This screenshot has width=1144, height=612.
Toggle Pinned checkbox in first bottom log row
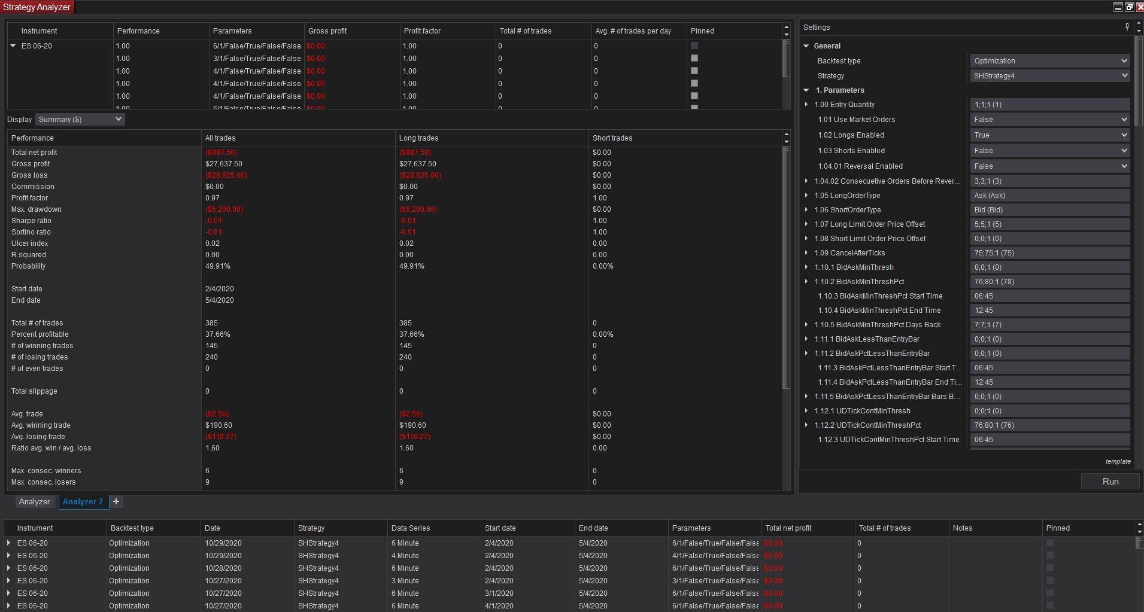click(1050, 543)
